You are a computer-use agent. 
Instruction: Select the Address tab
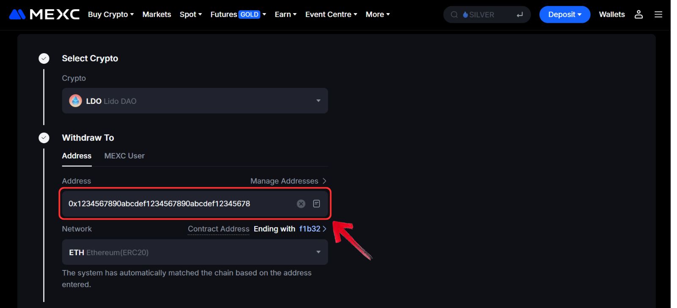(x=77, y=156)
